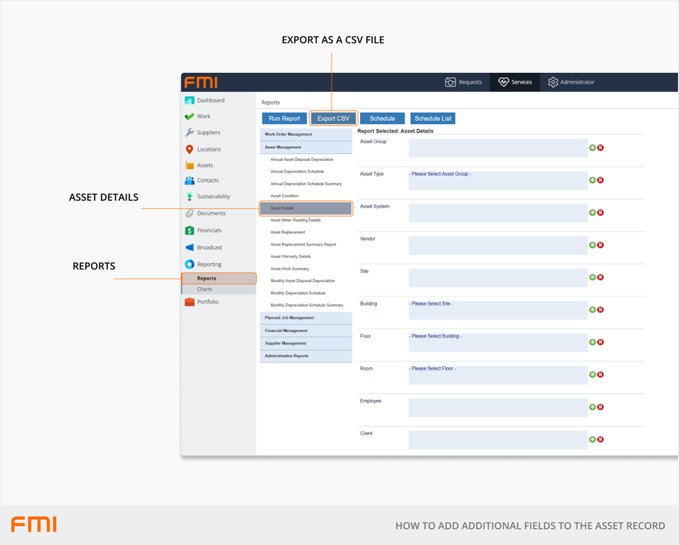This screenshot has height=545, width=679.
Task: Click the Export CSV button
Action: (x=333, y=118)
